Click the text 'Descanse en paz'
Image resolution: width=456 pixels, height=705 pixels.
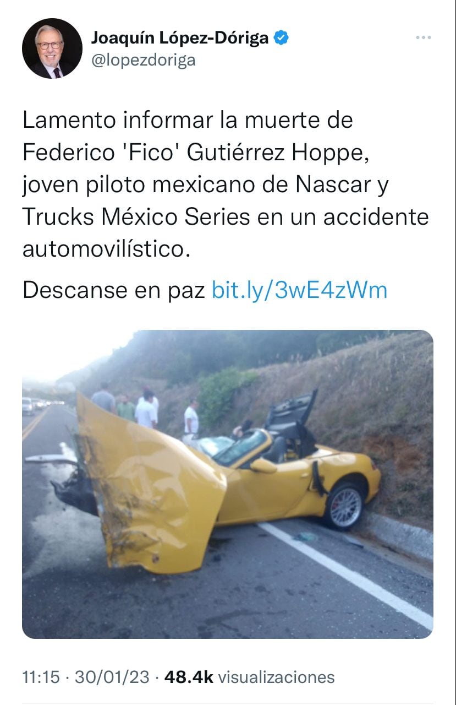tap(114, 290)
